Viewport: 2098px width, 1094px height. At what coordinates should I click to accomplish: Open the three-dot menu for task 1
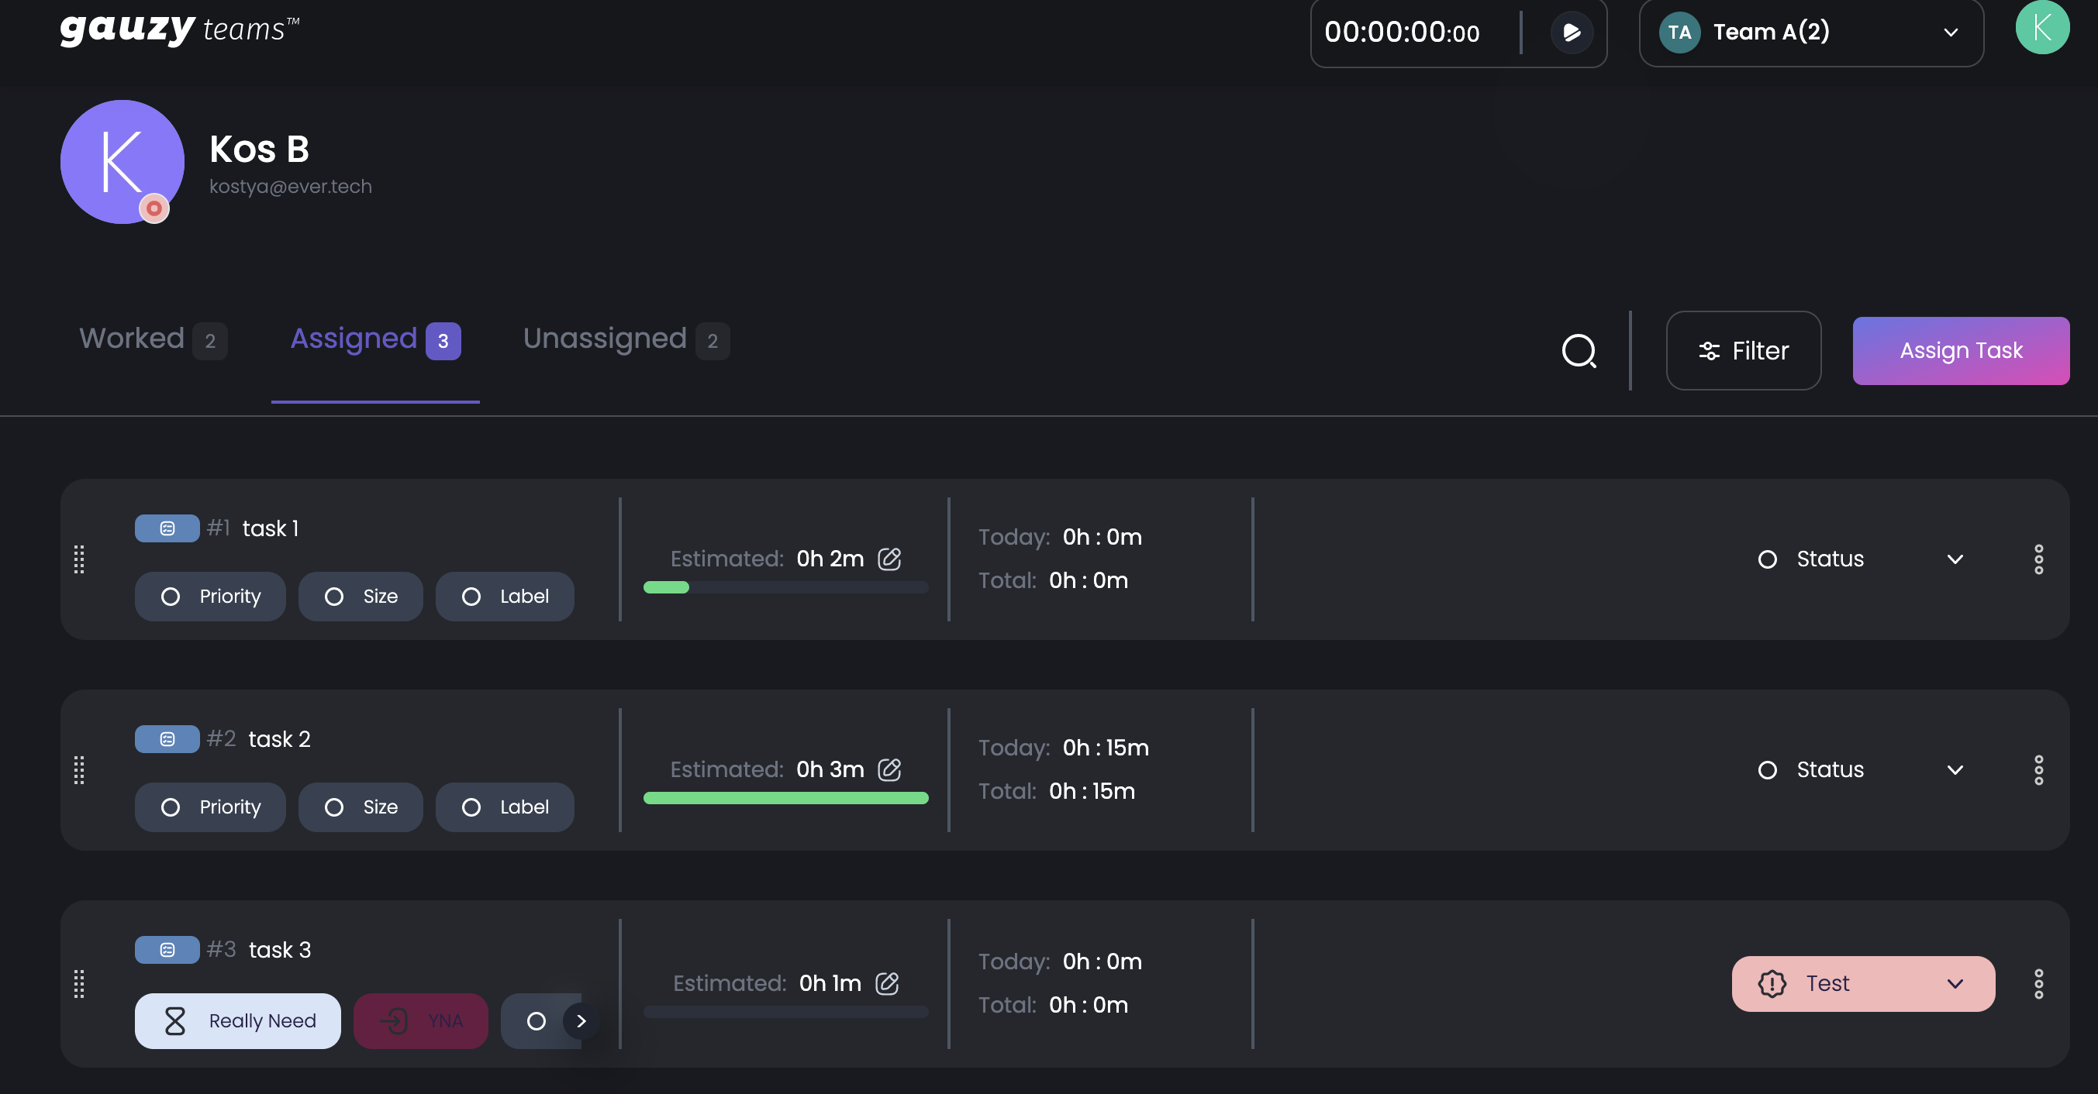[2038, 559]
